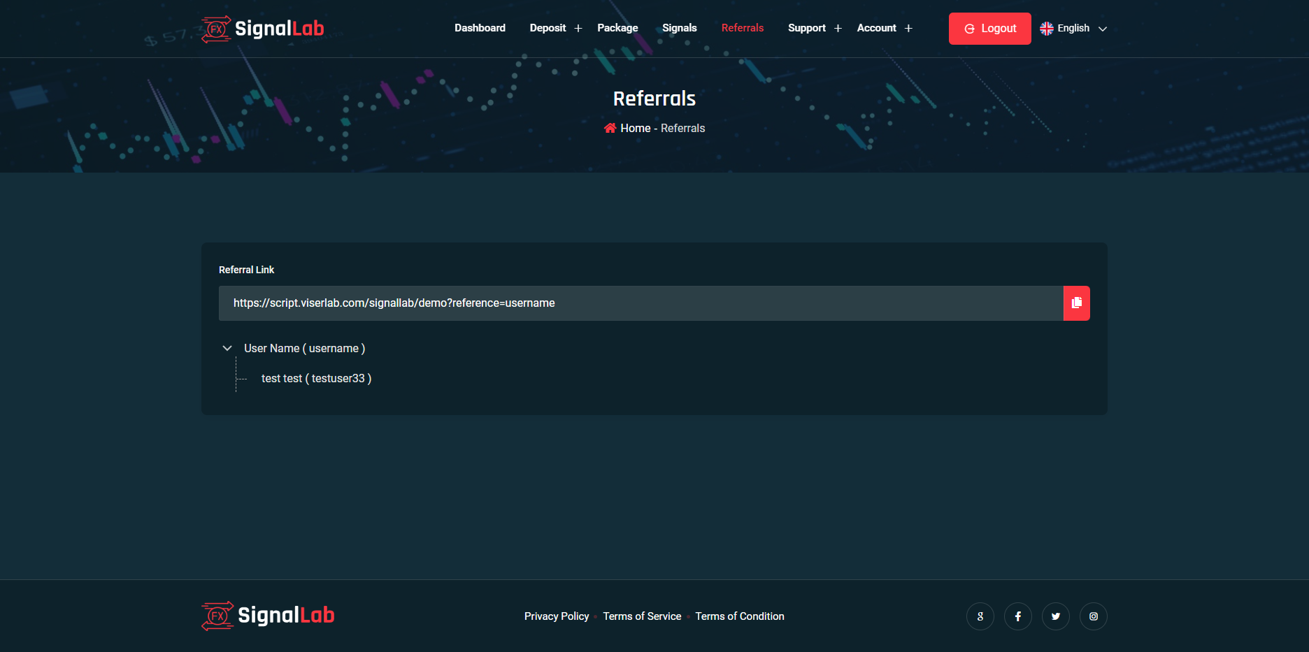Viewport: 1309px width, 652px height.
Task: Open the Privacy Policy link
Action: coord(557,616)
